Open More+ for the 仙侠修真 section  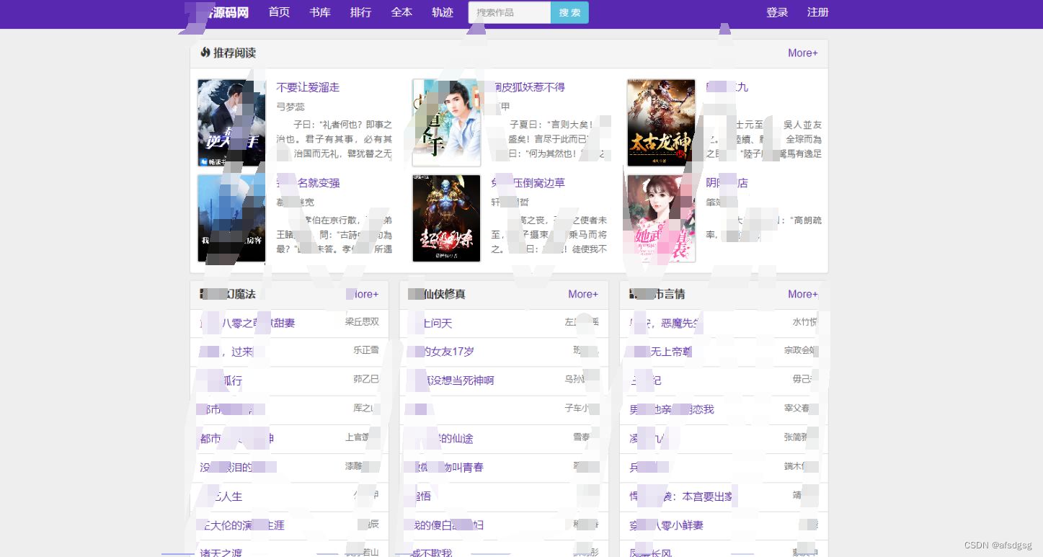pyautogui.click(x=583, y=294)
